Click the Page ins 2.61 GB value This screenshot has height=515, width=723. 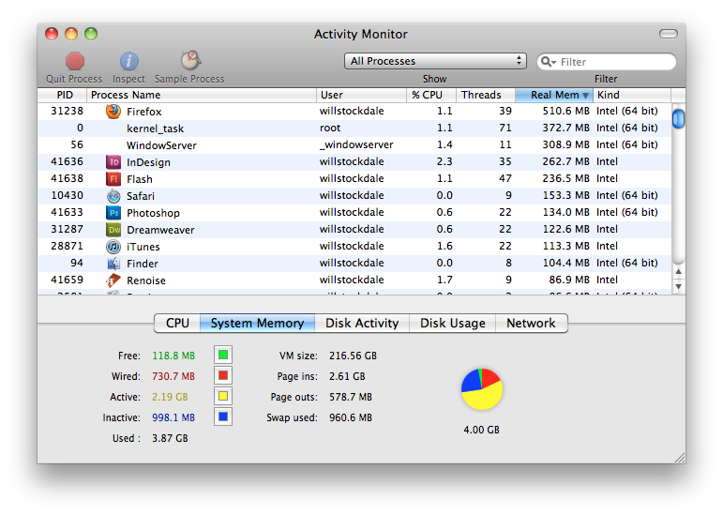tap(347, 377)
